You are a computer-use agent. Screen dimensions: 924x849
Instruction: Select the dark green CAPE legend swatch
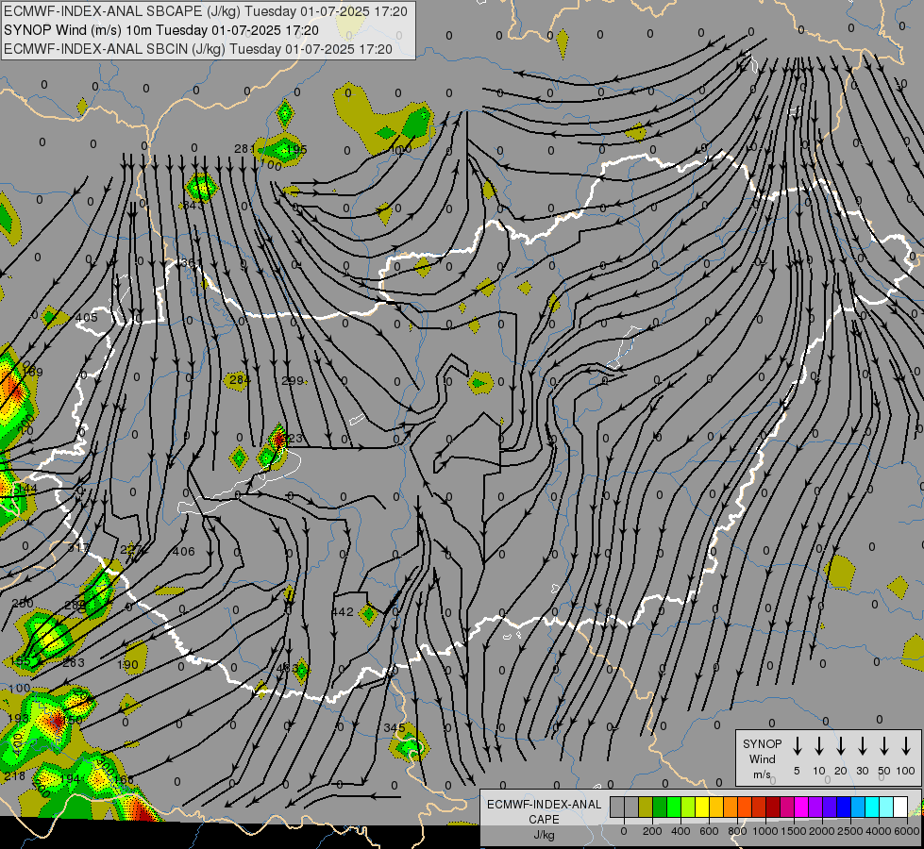point(660,807)
